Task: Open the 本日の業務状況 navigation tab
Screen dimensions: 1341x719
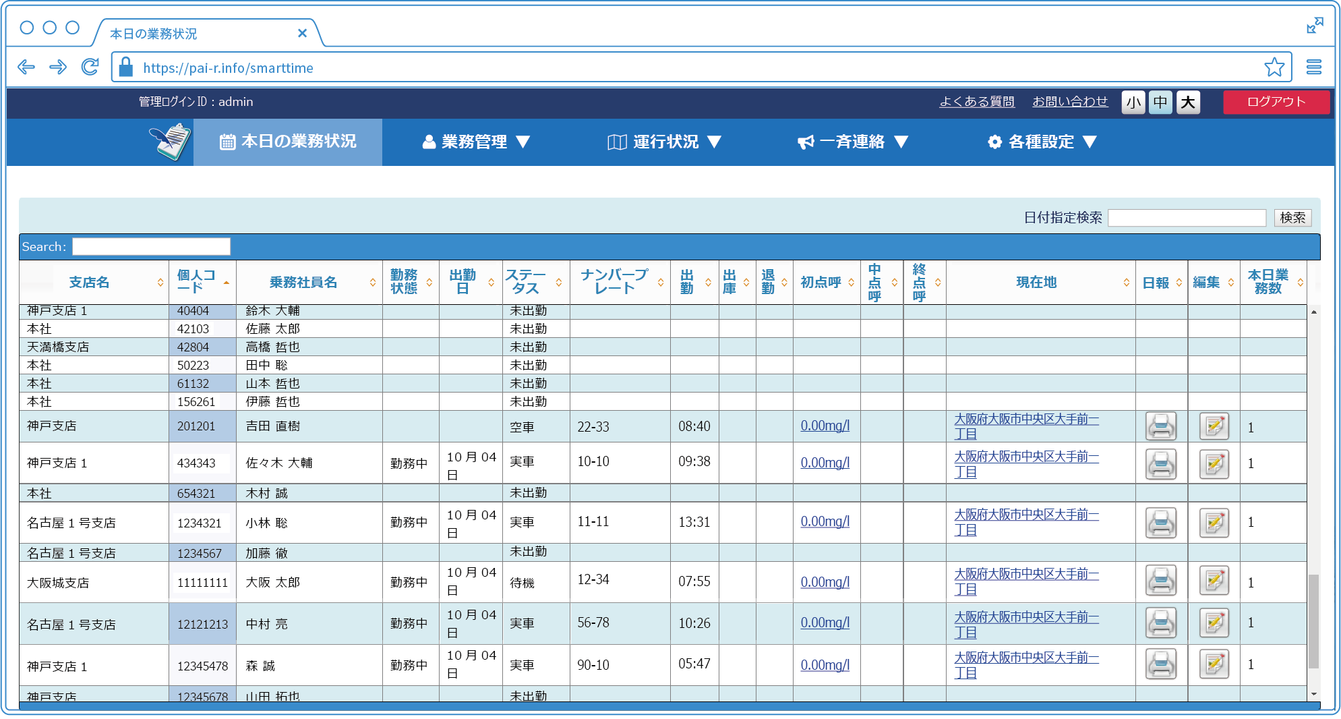Action: [x=288, y=142]
